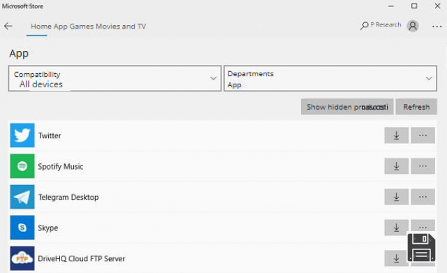Click the App page heading
This screenshot has width=447, height=273.
19,54
